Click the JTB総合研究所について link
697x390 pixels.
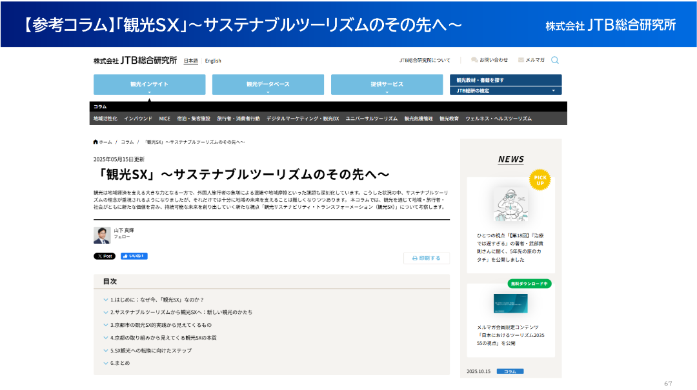(x=425, y=60)
